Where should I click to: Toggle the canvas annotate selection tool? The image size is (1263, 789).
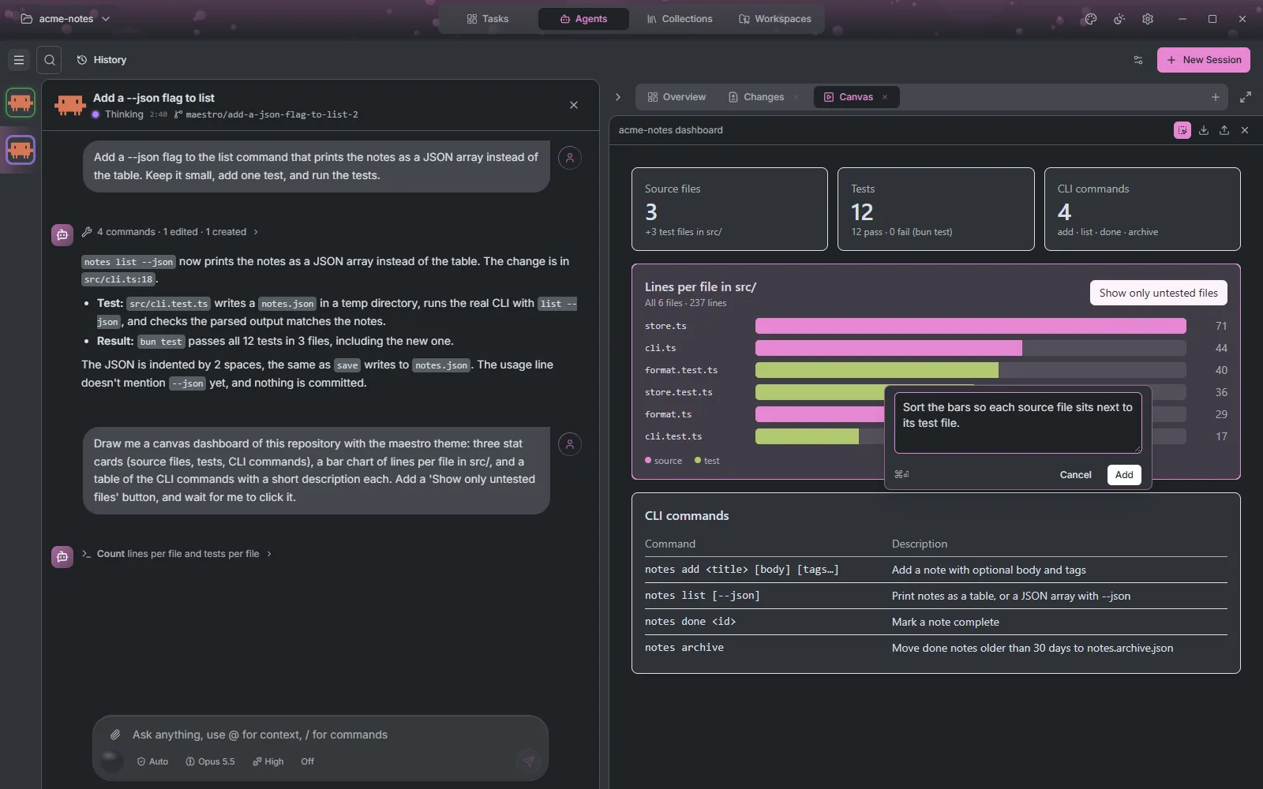point(1182,130)
